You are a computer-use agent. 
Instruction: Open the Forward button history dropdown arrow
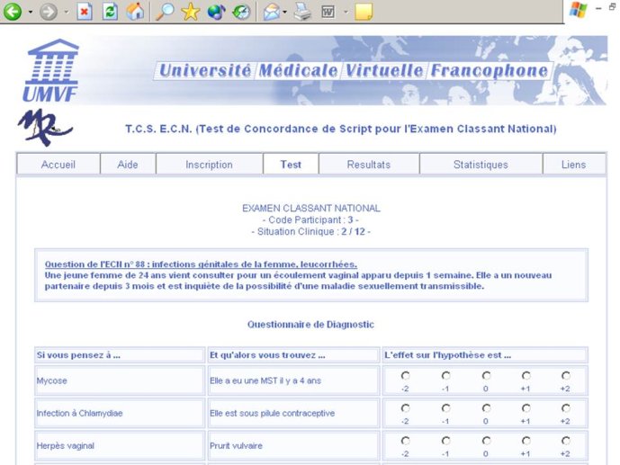(66, 12)
